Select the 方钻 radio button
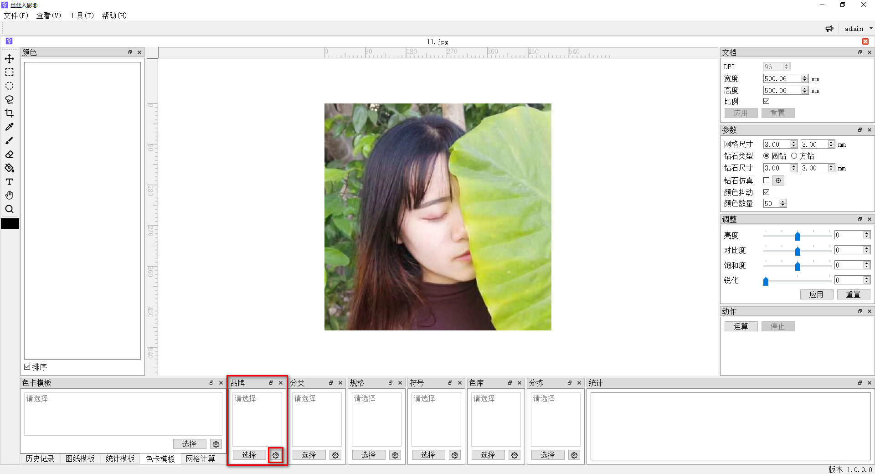Screen dimensions: 875x474 pos(794,156)
